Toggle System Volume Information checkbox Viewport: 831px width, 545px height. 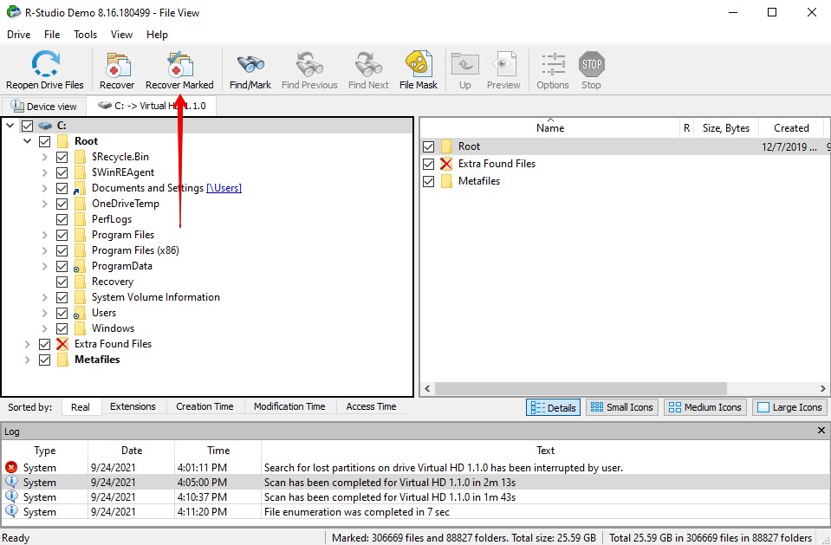pos(62,297)
